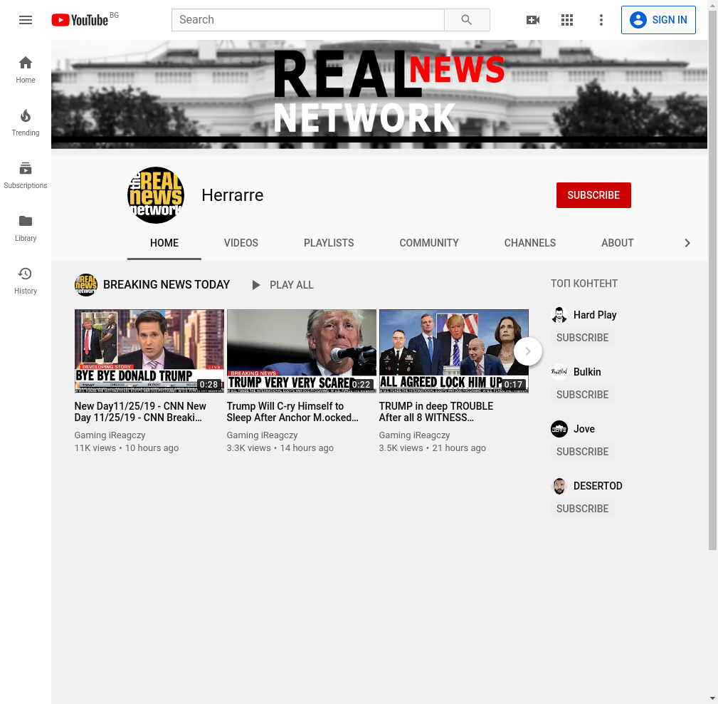The image size is (718, 704).
Task: Open the DESERTOD channel avatar
Action: [x=559, y=486]
